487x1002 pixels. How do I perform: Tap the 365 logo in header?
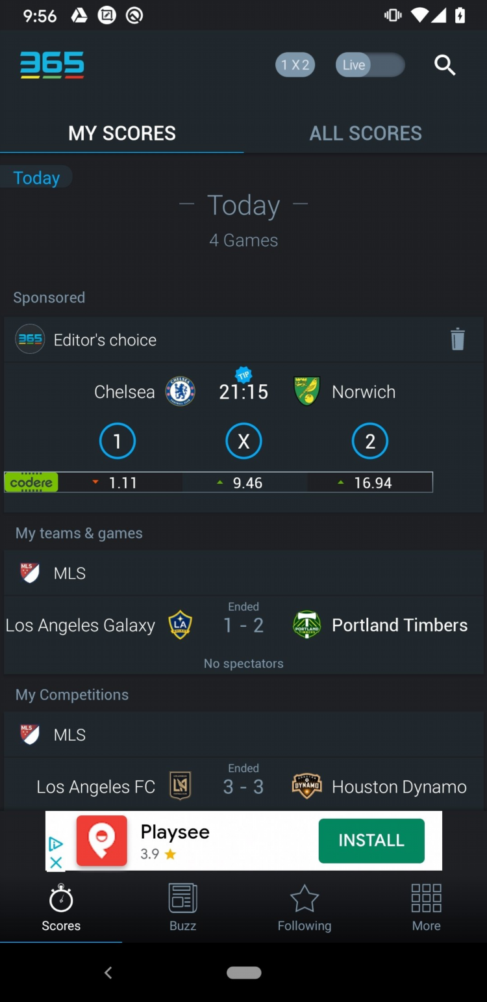(52, 66)
